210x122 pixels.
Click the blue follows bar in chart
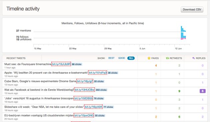pyautogui.click(x=182, y=35)
